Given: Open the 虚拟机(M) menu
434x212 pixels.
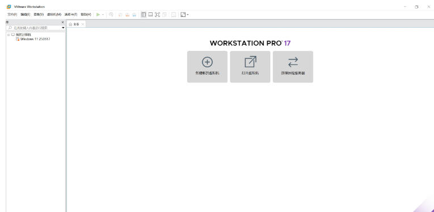Looking at the screenshot, I should (54, 15).
